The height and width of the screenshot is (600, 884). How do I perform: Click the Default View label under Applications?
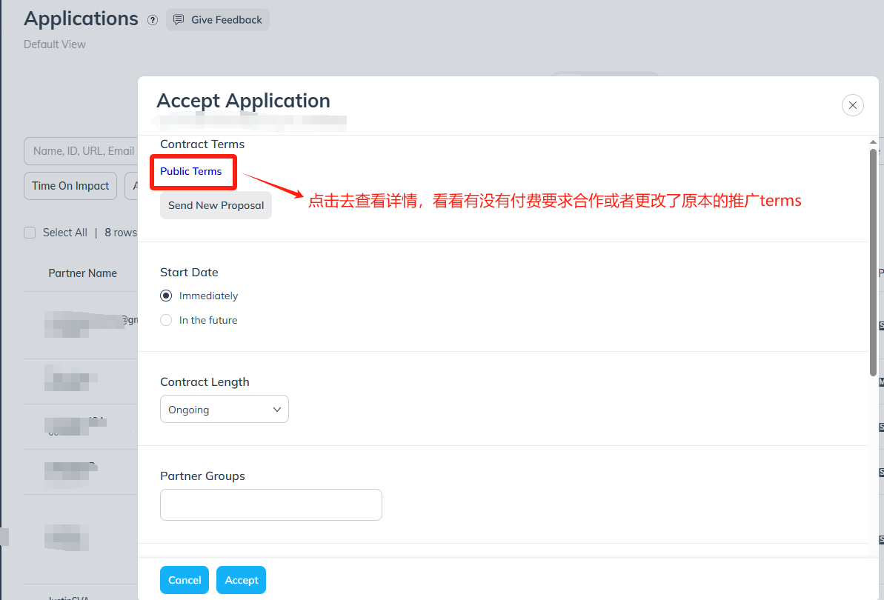click(x=54, y=44)
